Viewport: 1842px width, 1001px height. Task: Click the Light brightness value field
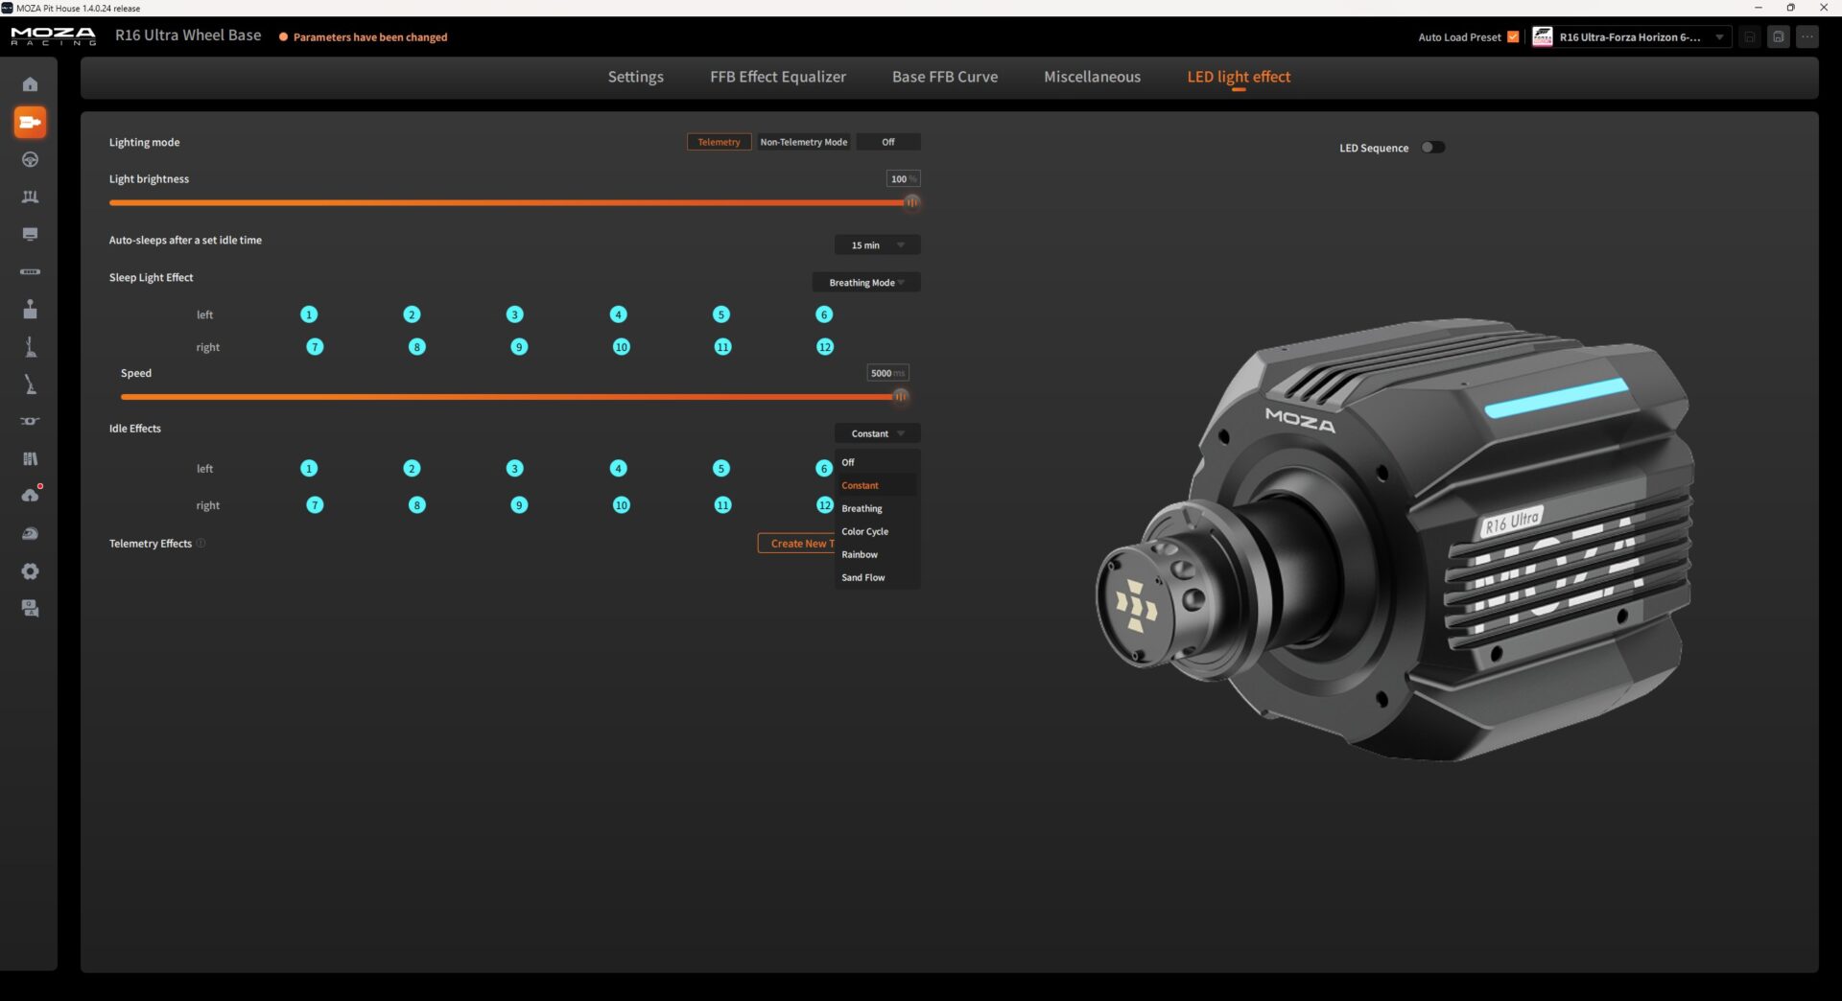[x=903, y=179]
